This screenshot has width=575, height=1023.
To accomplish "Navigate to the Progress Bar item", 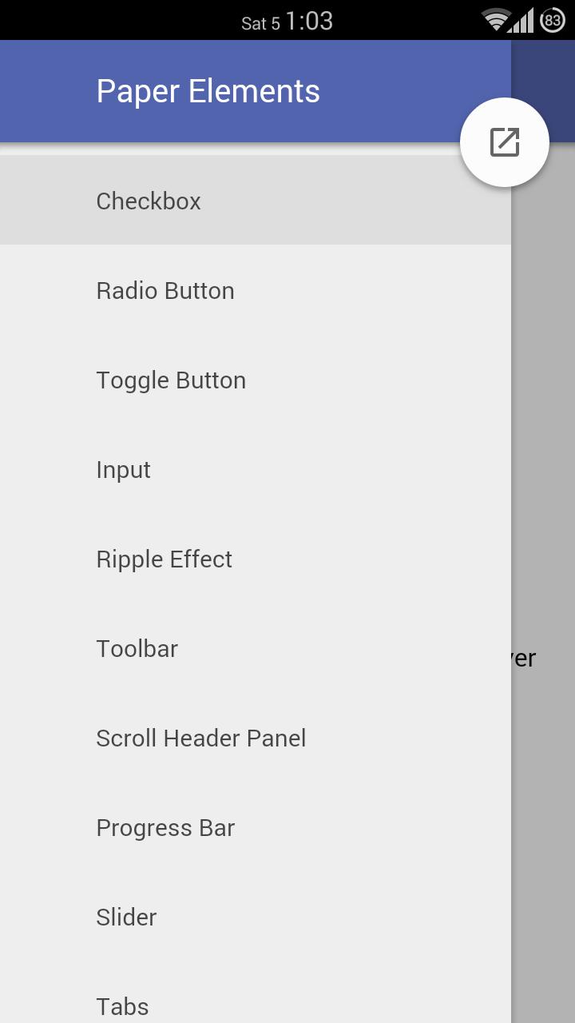I will tap(165, 827).
